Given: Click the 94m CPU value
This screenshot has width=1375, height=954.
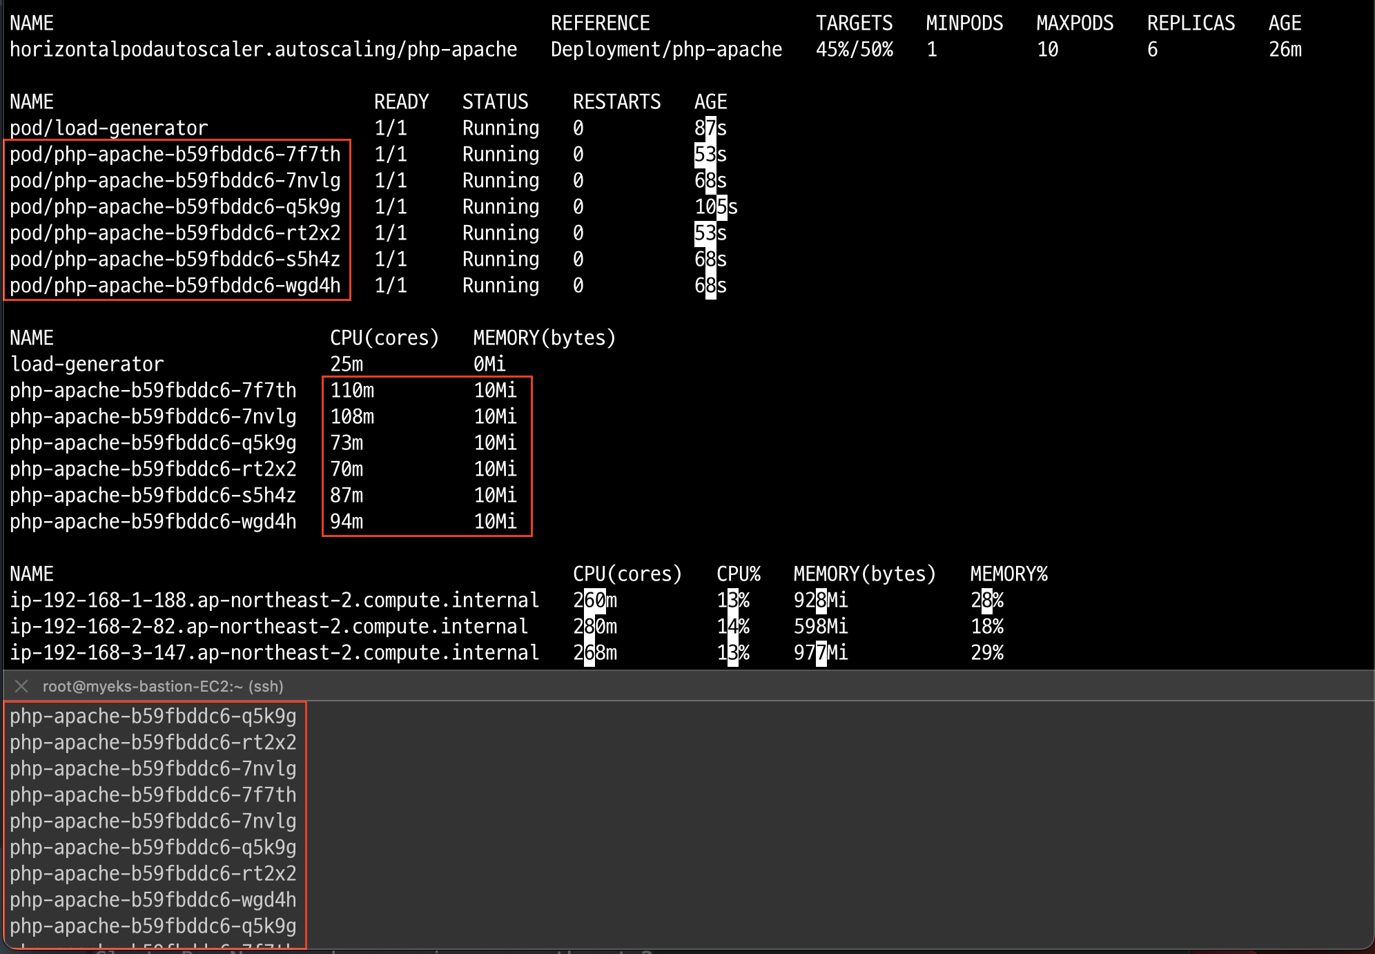Looking at the screenshot, I should pos(347,522).
